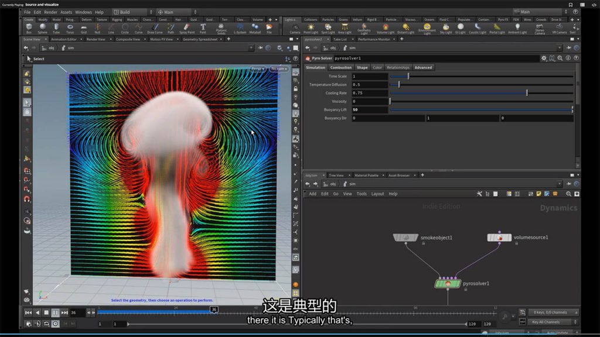Expand the Key All Channels dropdown

click(553, 322)
